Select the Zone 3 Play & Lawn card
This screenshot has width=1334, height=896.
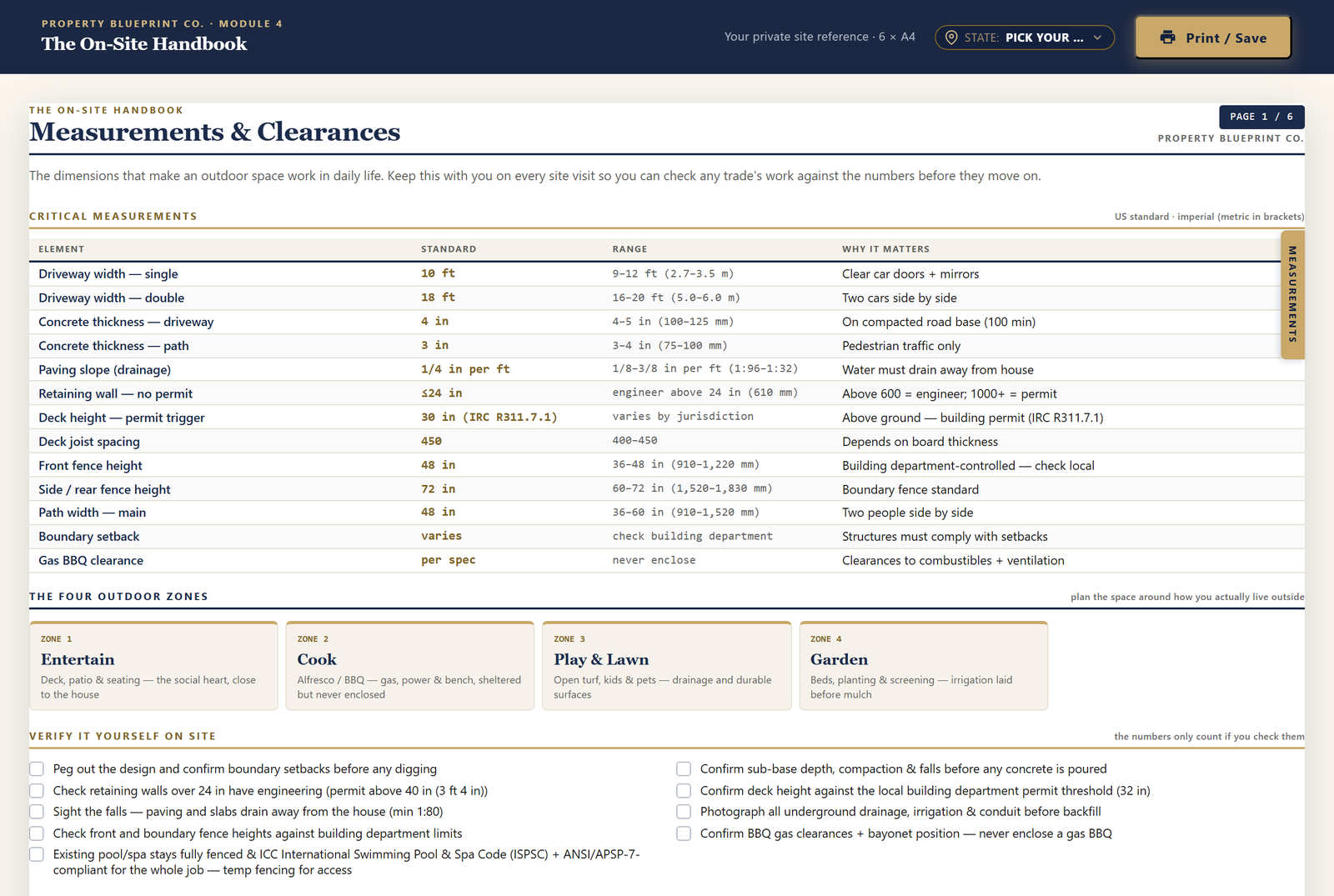[667, 666]
